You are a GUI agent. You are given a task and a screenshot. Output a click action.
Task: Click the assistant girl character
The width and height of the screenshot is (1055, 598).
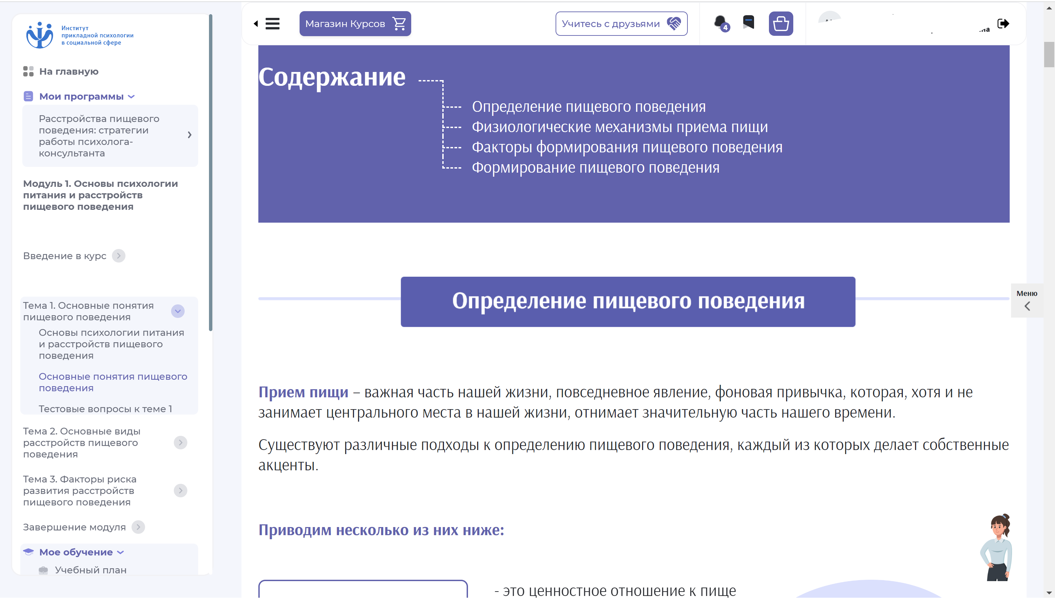click(996, 547)
